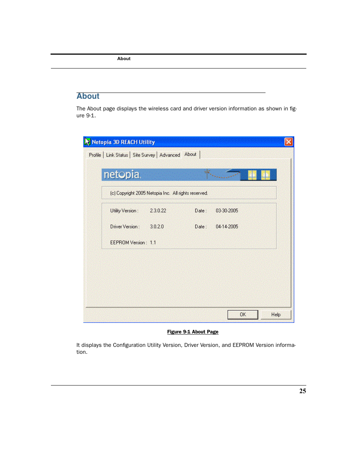The image size is (347, 450).
Task: Open the Profile tab
Action: pyautogui.click(x=95, y=155)
